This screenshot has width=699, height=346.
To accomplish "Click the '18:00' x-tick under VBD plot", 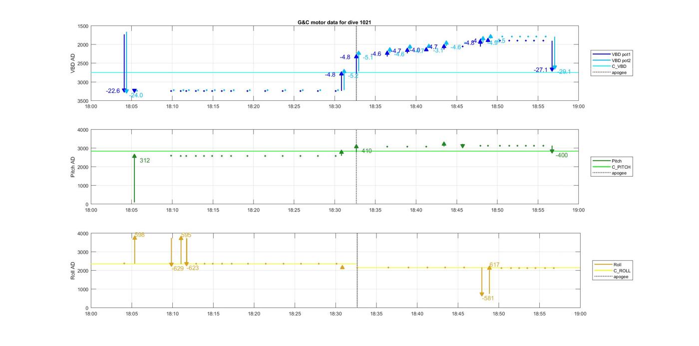I will pos(91,106).
